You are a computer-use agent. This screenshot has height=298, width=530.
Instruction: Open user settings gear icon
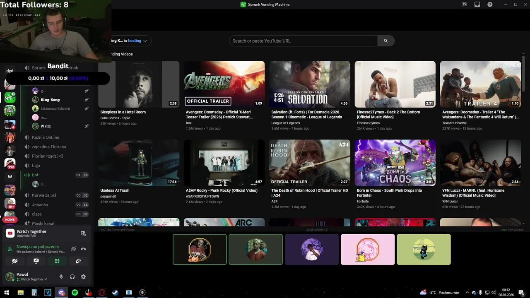click(x=83, y=277)
